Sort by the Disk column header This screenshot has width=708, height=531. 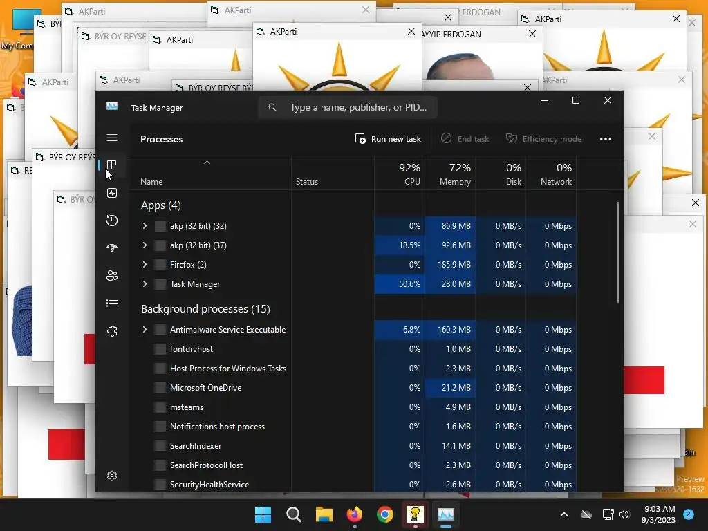[x=501, y=174]
